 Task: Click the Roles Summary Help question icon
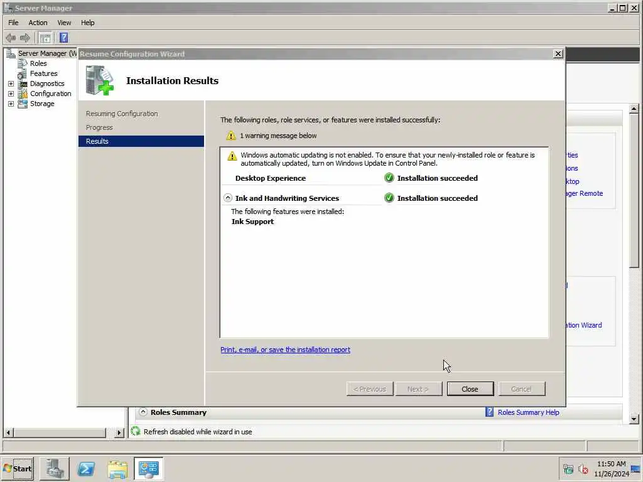489,412
